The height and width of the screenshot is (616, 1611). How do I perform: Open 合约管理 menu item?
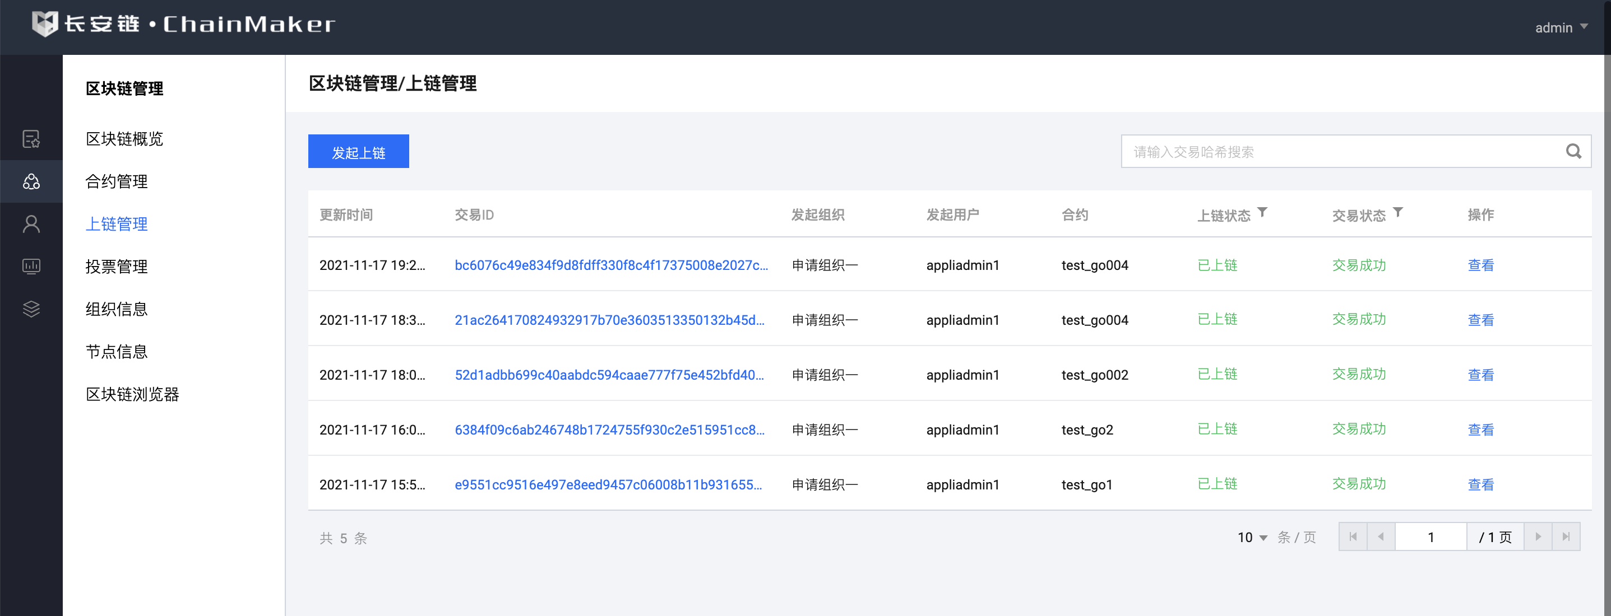pos(117,181)
